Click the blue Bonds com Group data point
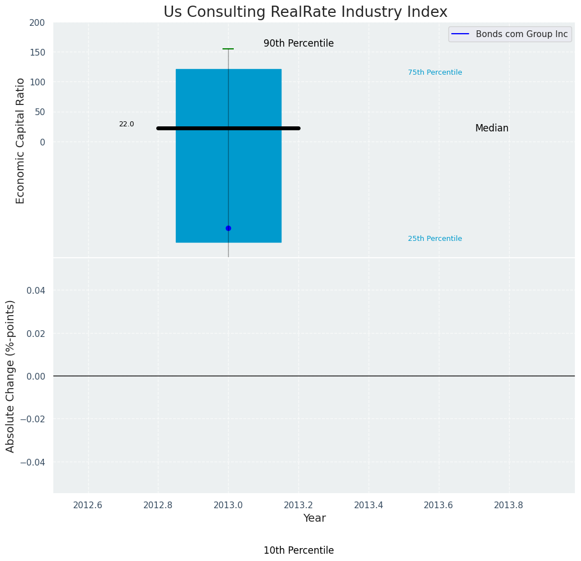581x561 pixels. [228, 228]
